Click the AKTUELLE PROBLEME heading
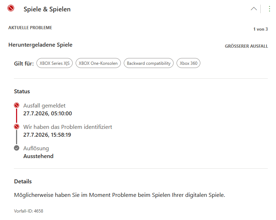Image resolution: width=276 pixels, height=220 pixels. pyautogui.click(x=30, y=27)
